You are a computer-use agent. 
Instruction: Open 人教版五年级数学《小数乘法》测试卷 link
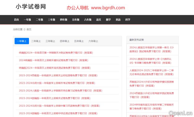(x=152, y=49)
